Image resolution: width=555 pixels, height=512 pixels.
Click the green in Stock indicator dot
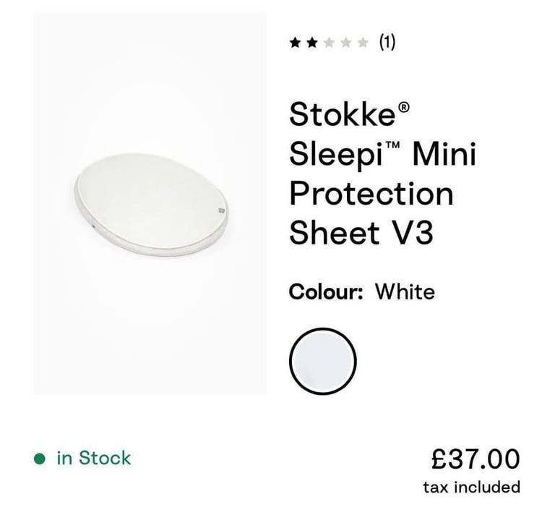point(40,458)
